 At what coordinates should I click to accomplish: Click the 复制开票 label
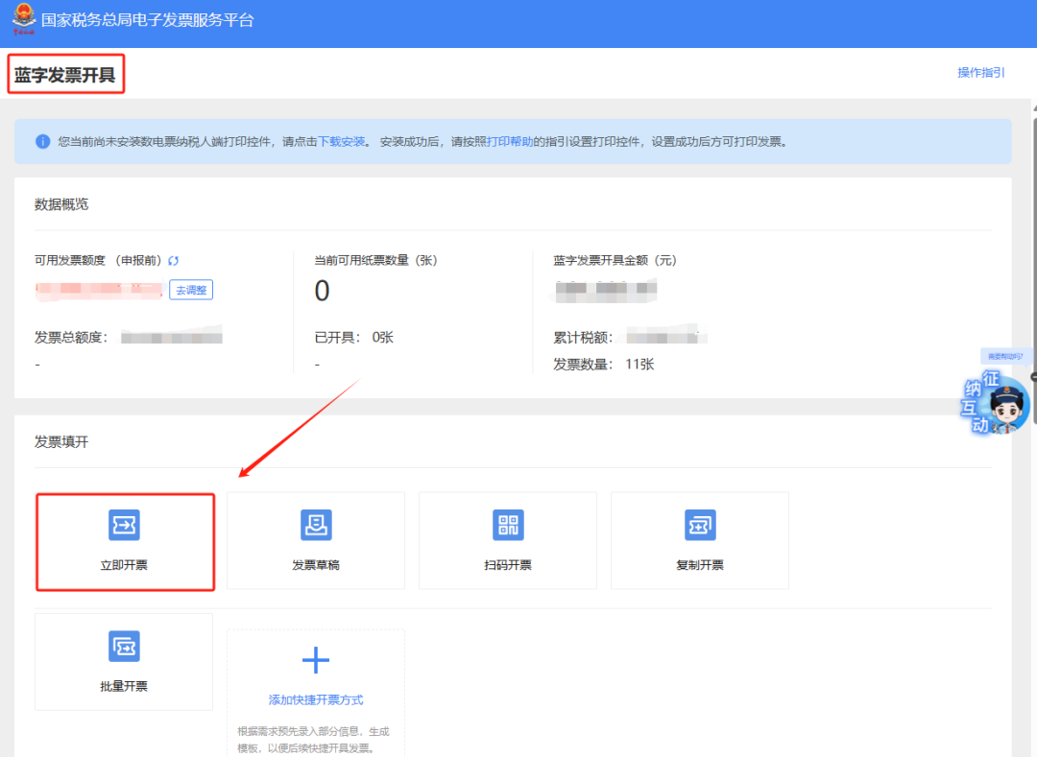tap(700, 565)
